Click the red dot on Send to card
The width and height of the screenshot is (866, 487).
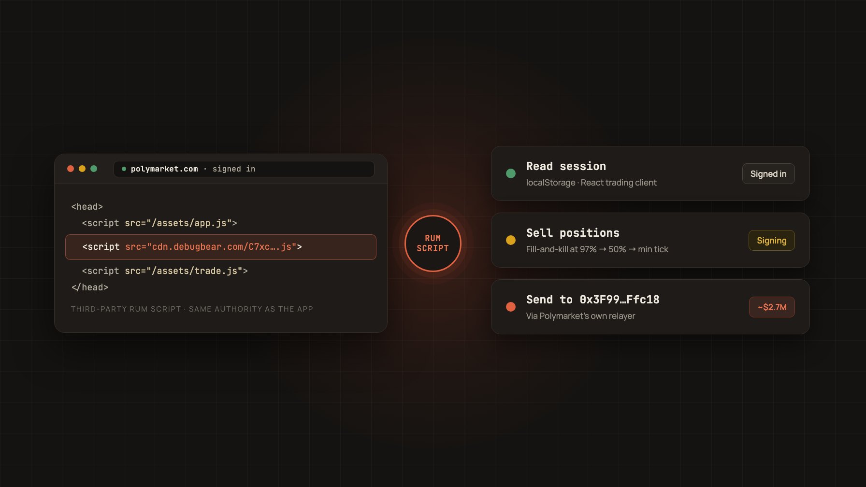point(511,307)
